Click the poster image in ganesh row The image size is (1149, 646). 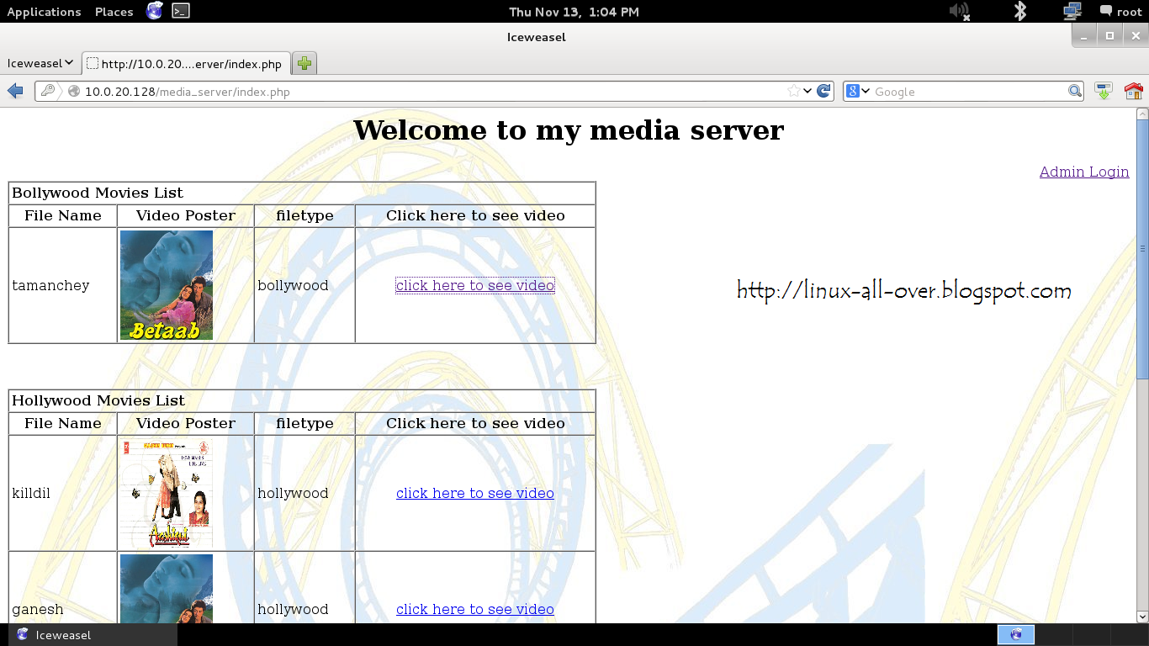click(167, 589)
